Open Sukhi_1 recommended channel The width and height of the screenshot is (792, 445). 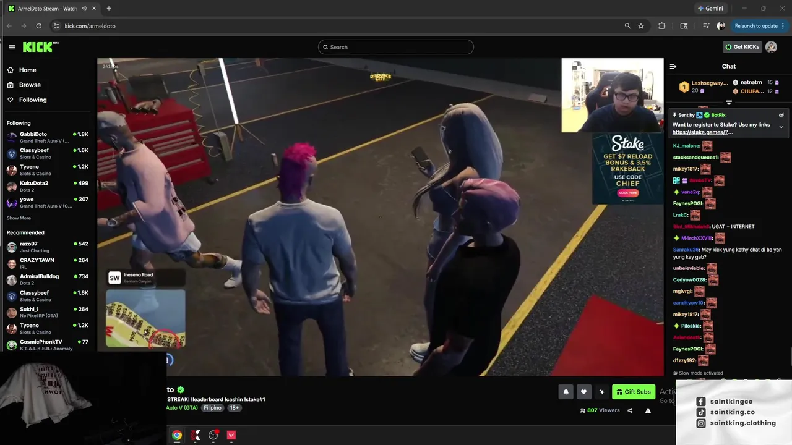[x=48, y=312]
